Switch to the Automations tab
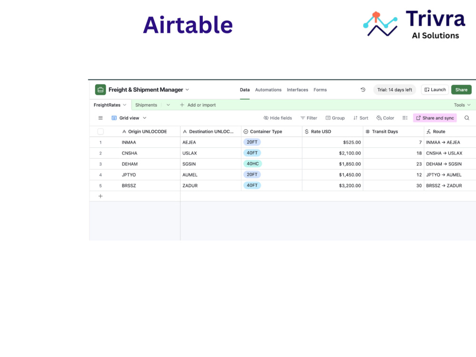Image resolution: width=476 pixels, height=357 pixels. pyautogui.click(x=268, y=90)
